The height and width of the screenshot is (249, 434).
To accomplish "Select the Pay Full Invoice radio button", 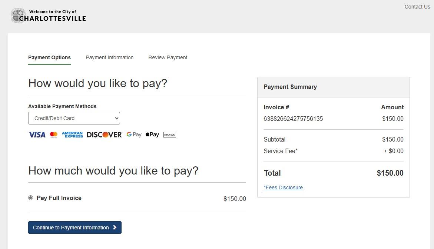I will [x=31, y=198].
